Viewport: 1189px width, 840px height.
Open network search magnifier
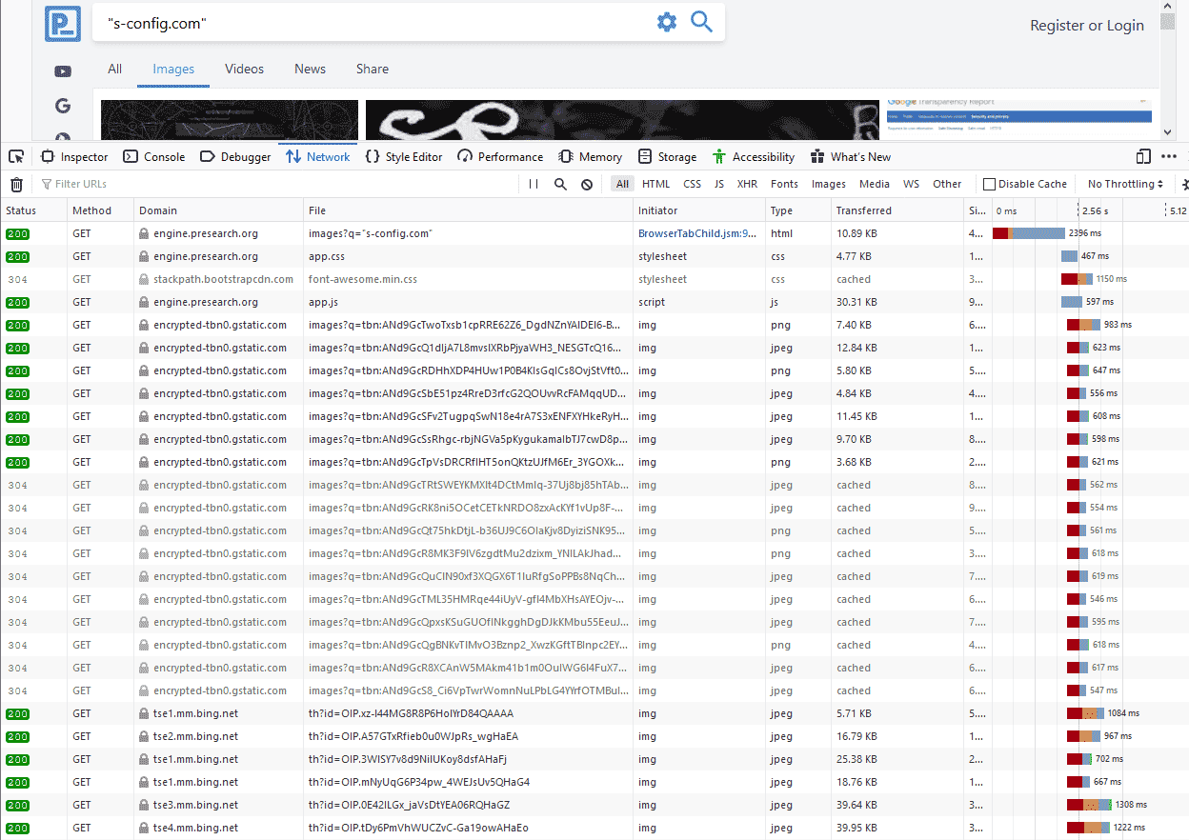point(560,184)
